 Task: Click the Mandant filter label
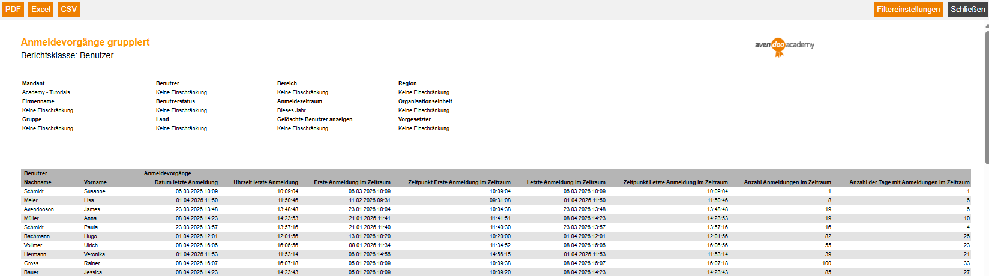coord(34,83)
